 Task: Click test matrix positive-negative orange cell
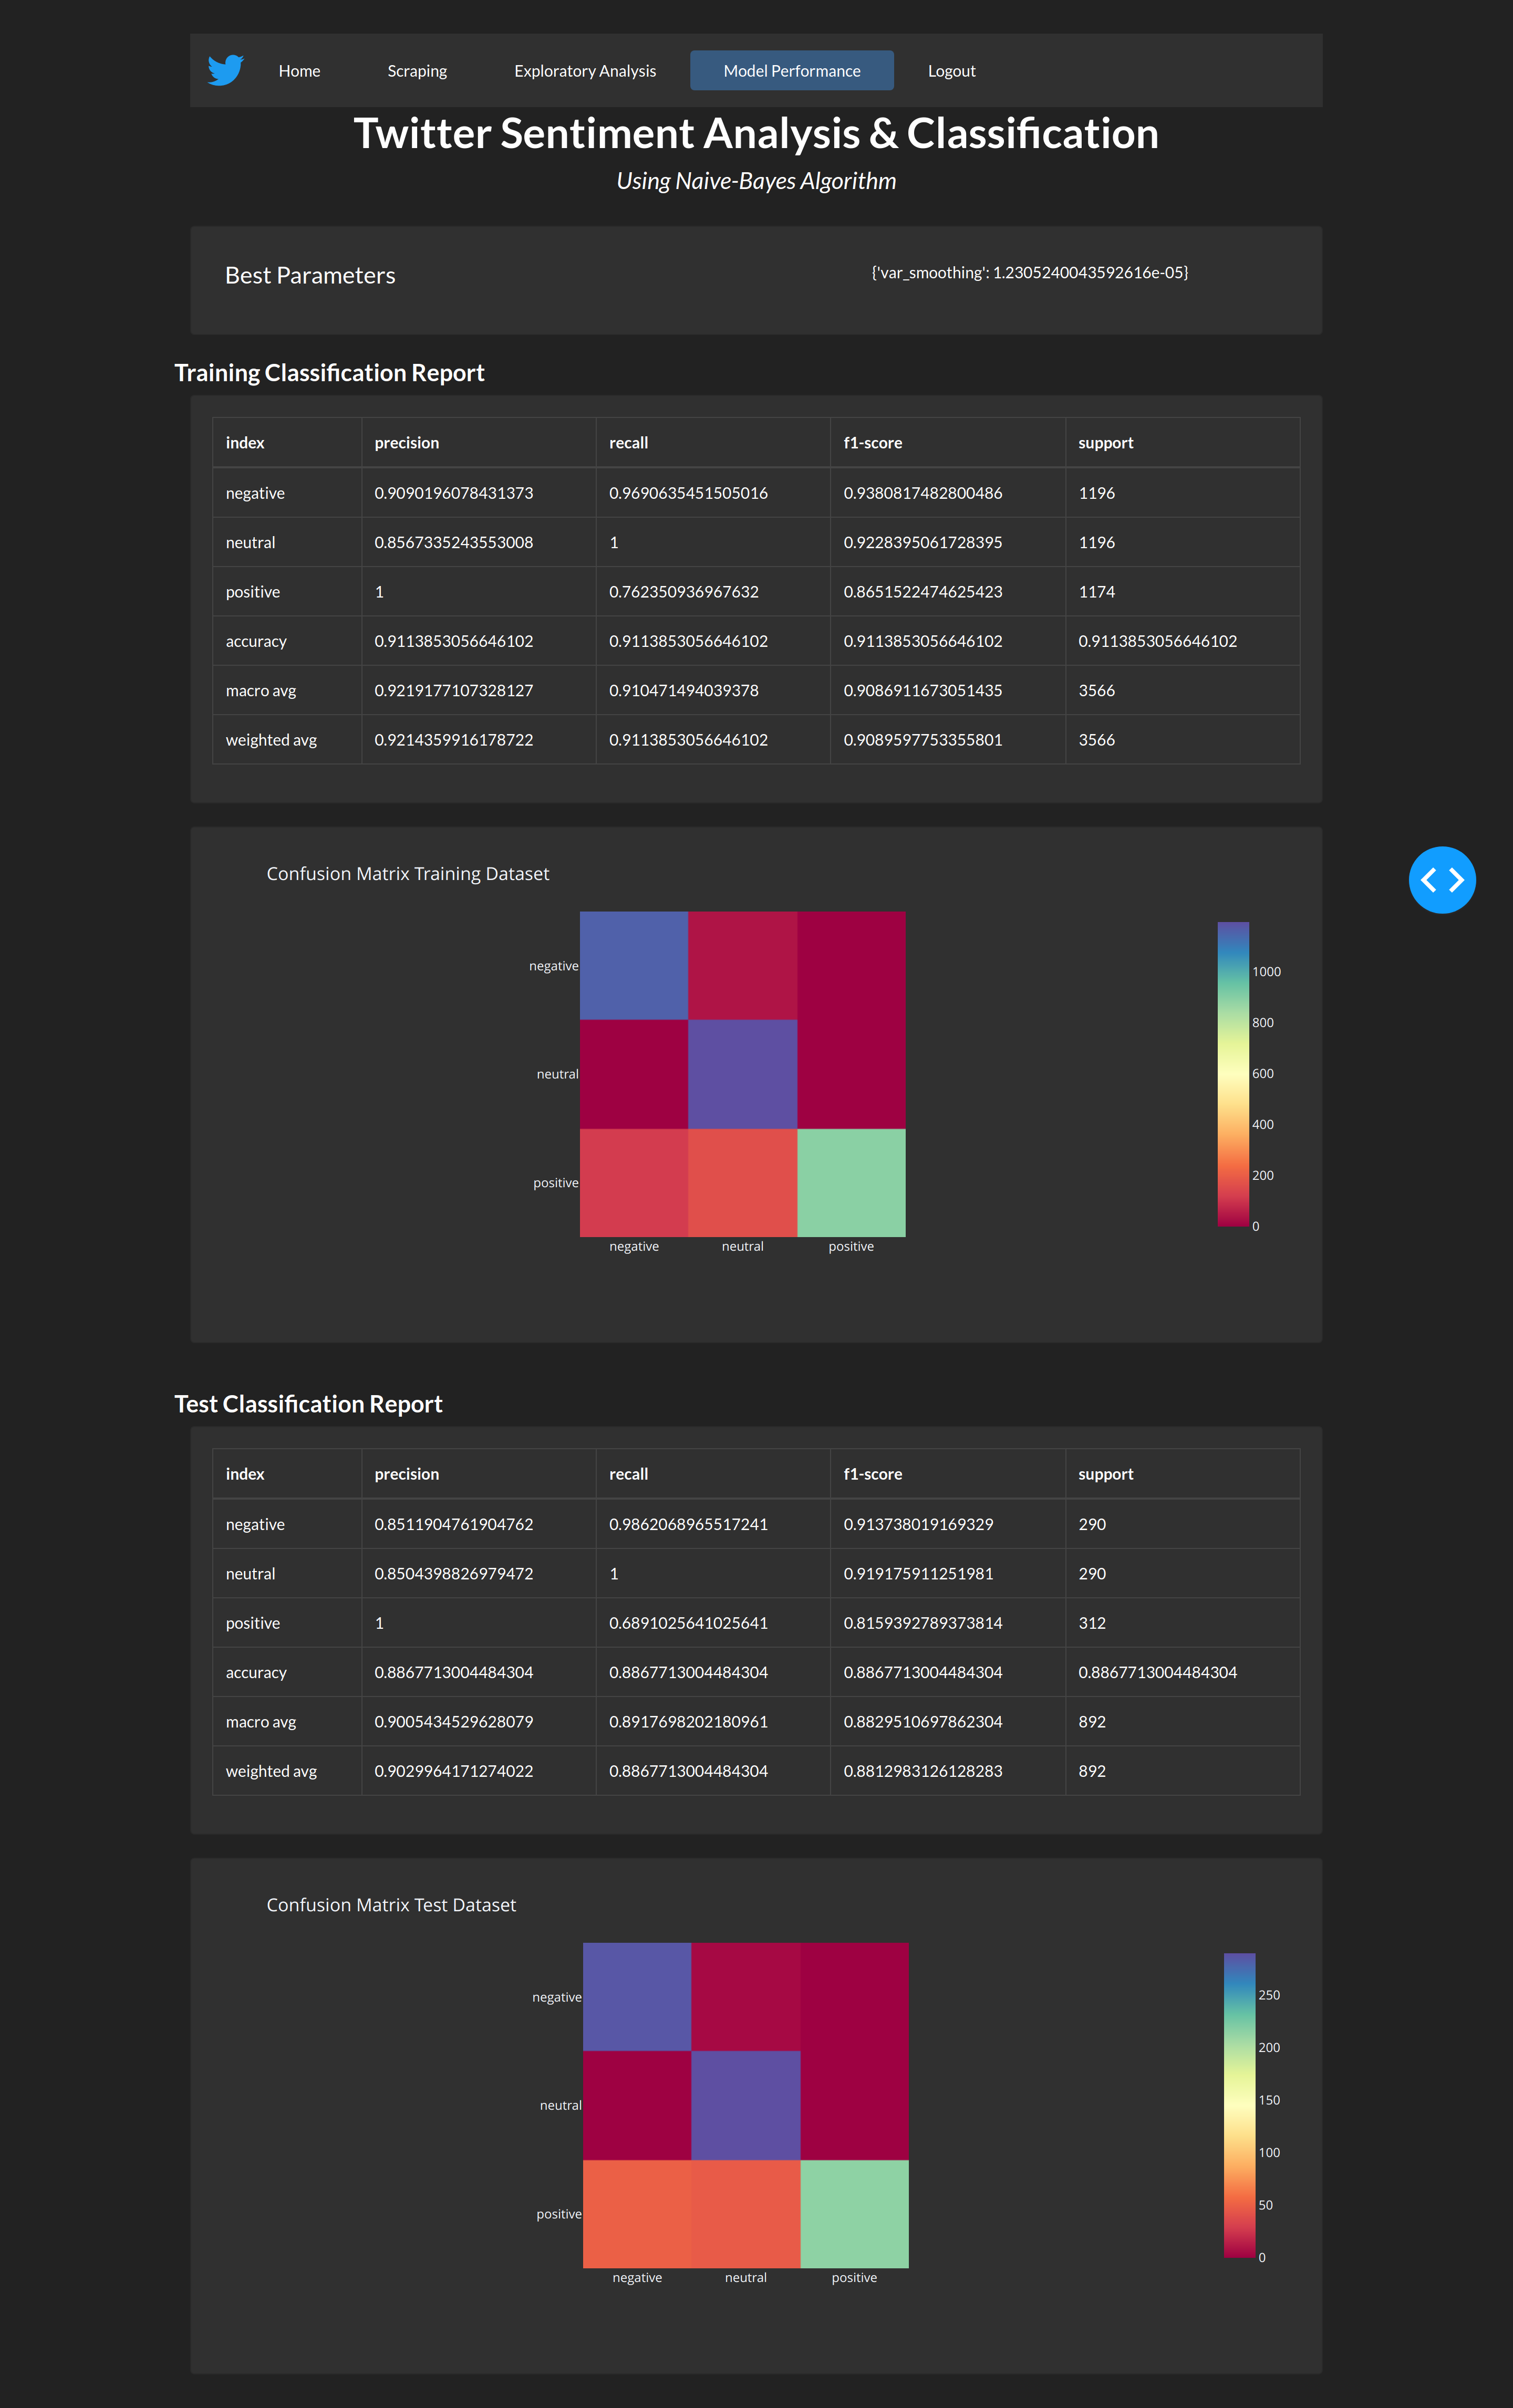[636, 2214]
